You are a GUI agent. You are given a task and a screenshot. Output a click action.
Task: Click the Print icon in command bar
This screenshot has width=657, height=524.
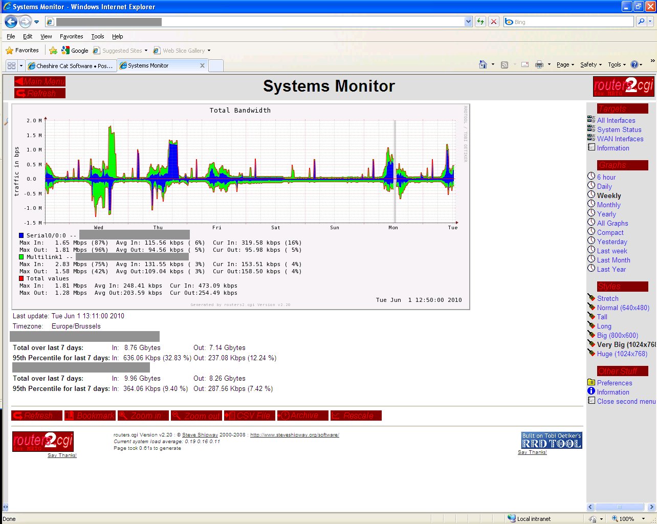[539, 65]
